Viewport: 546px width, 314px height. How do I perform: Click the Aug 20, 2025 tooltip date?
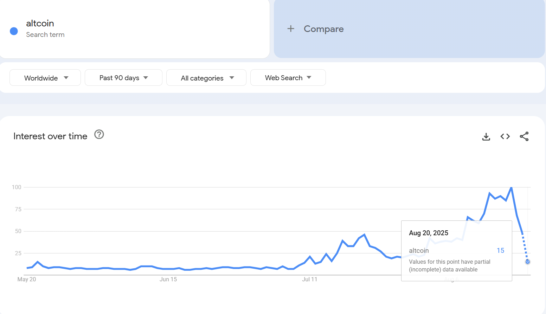[429, 233]
